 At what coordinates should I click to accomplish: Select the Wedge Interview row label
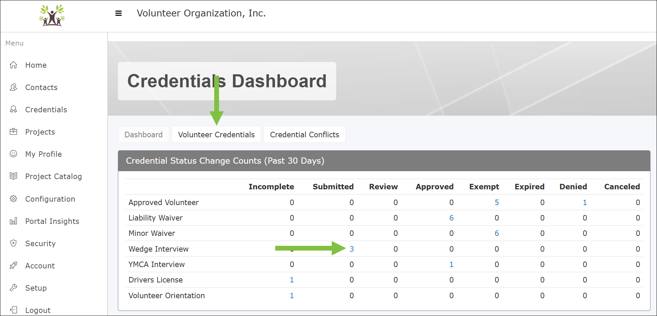point(159,249)
